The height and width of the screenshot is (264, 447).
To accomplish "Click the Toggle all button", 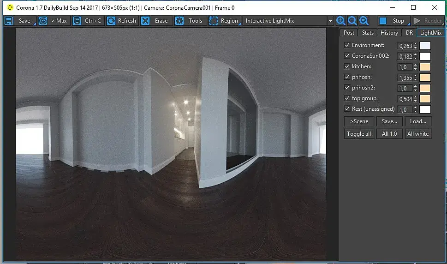I will [x=359, y=134].
